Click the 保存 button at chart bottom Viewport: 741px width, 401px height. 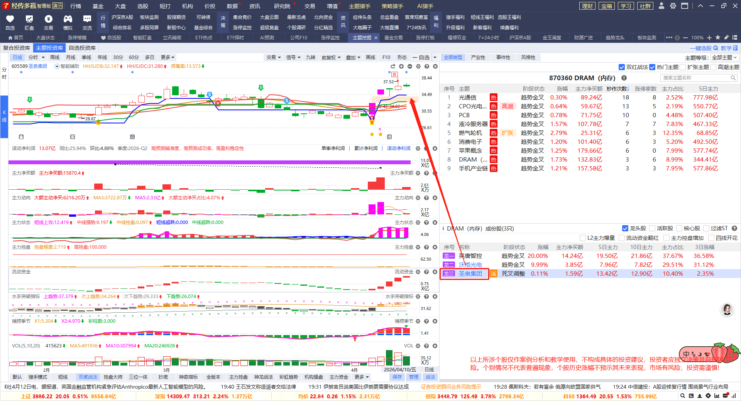(397, 377)
